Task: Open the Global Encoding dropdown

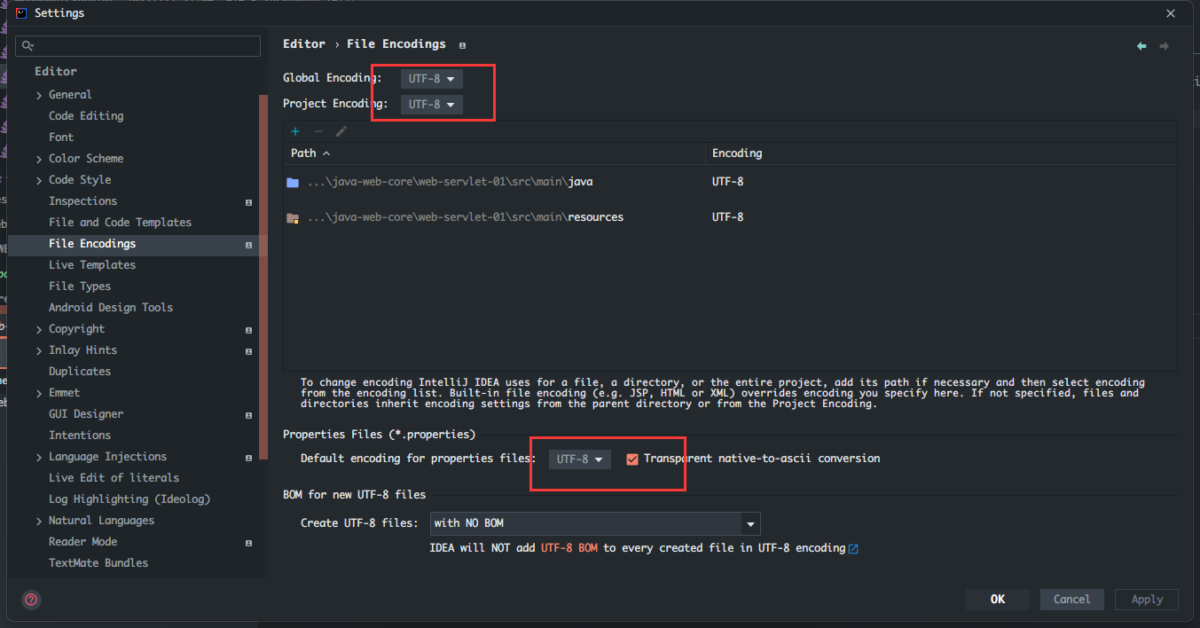Action: click(x=431, y=78)
